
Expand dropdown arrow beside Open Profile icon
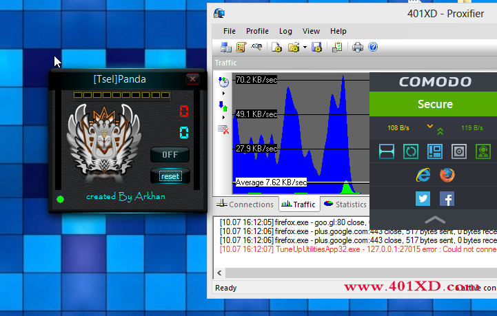[305, 48]
